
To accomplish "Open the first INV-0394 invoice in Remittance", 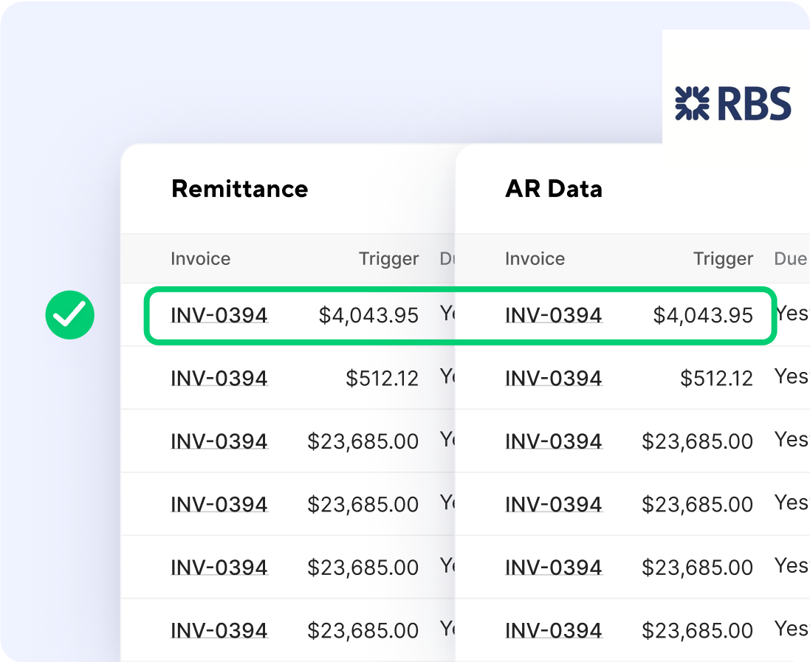I will pyautogui.click(x=219, y=314).
